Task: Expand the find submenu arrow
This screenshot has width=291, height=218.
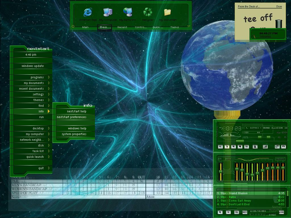Action: 49,106
